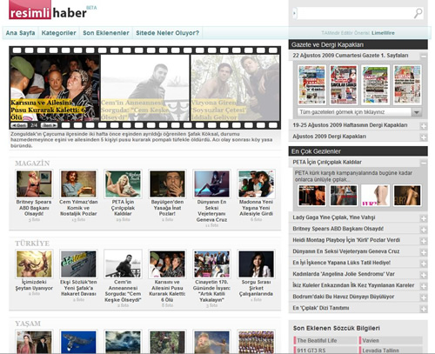This screenshot has width=435, height=354.
Task: Open third newspaper front page thumbnail
Action: 375,84
